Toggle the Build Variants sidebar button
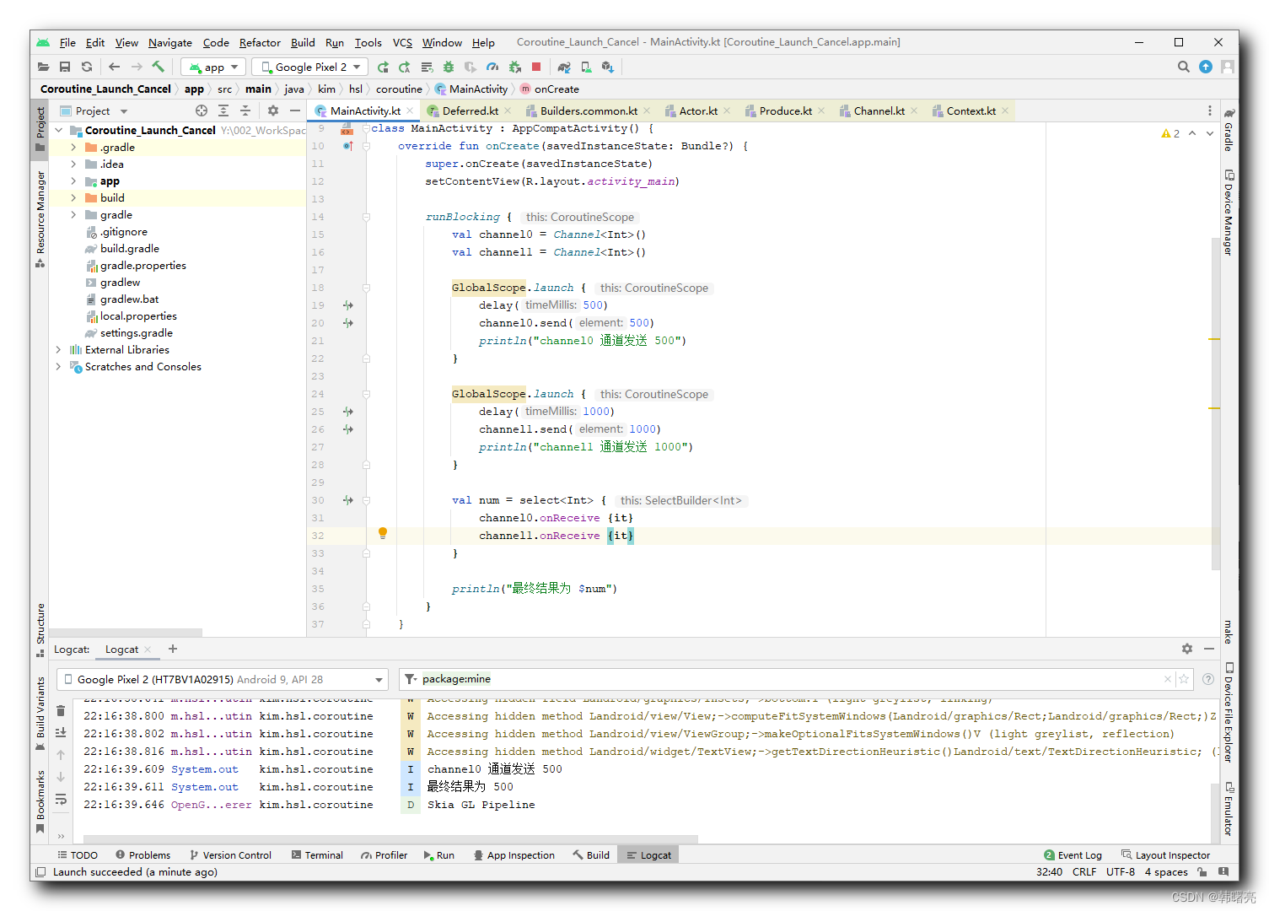The image size is (1269, 911). click(x=40, y=714)
